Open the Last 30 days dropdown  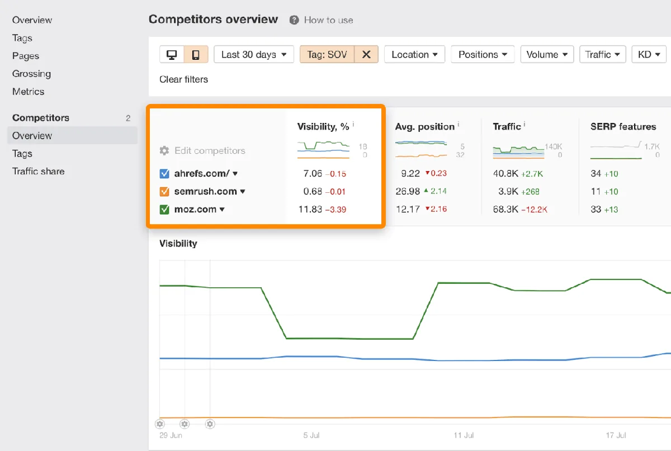254,54
